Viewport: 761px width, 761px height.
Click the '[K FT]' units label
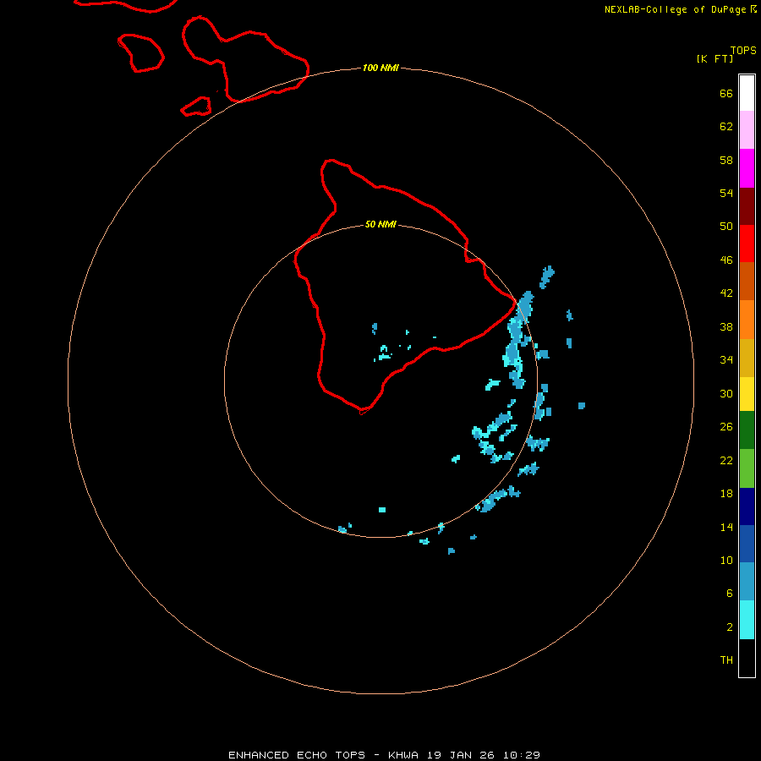pos(714,59)
